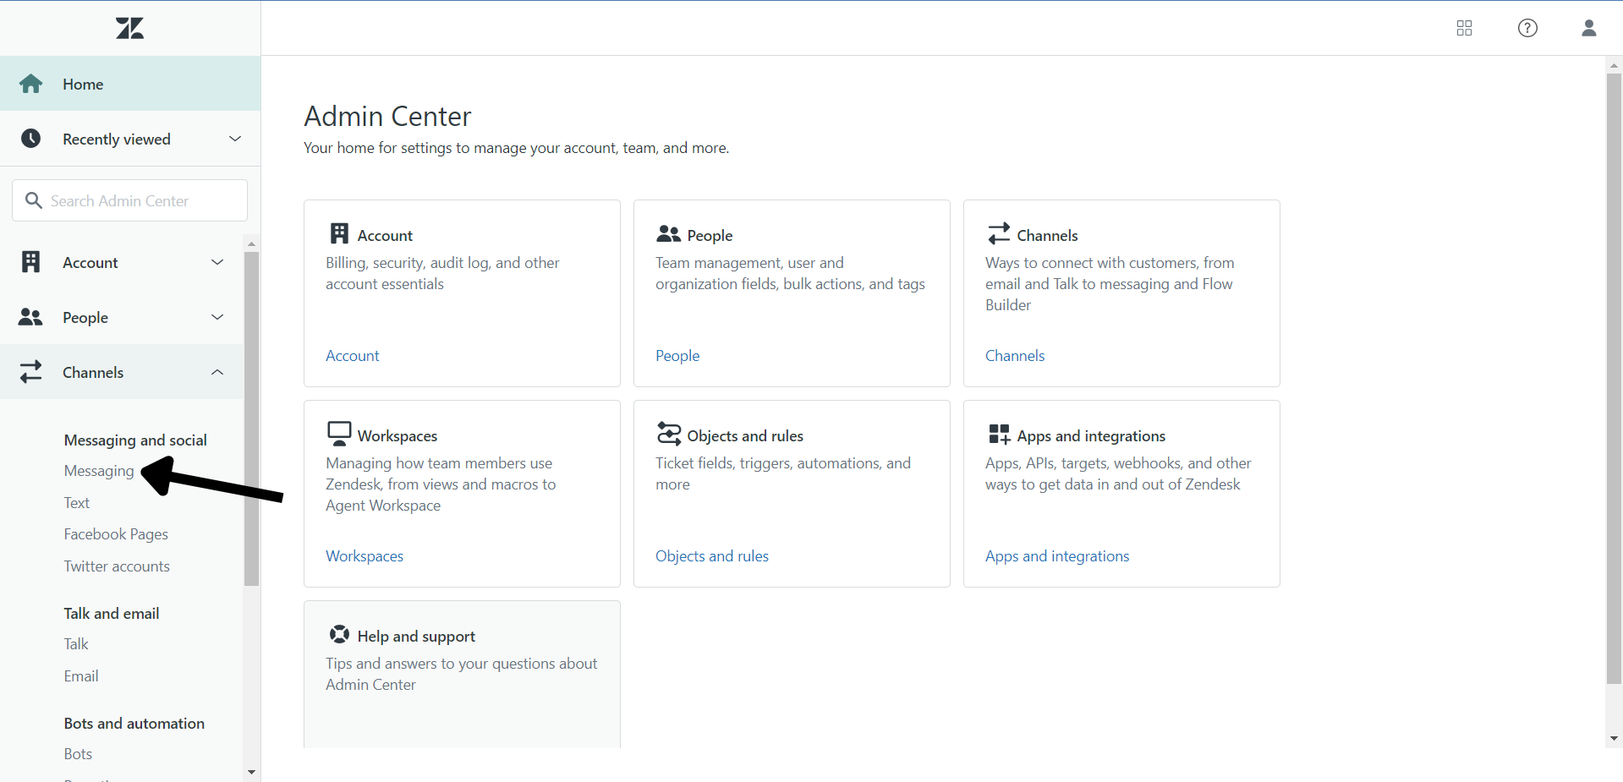Screen dimensions: 1623x782
Task: Open the Zendesk products grid icon
Action: [x=1465, y=28]
